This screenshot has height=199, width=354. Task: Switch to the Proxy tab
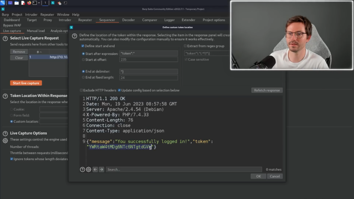(x=48, y=20)
